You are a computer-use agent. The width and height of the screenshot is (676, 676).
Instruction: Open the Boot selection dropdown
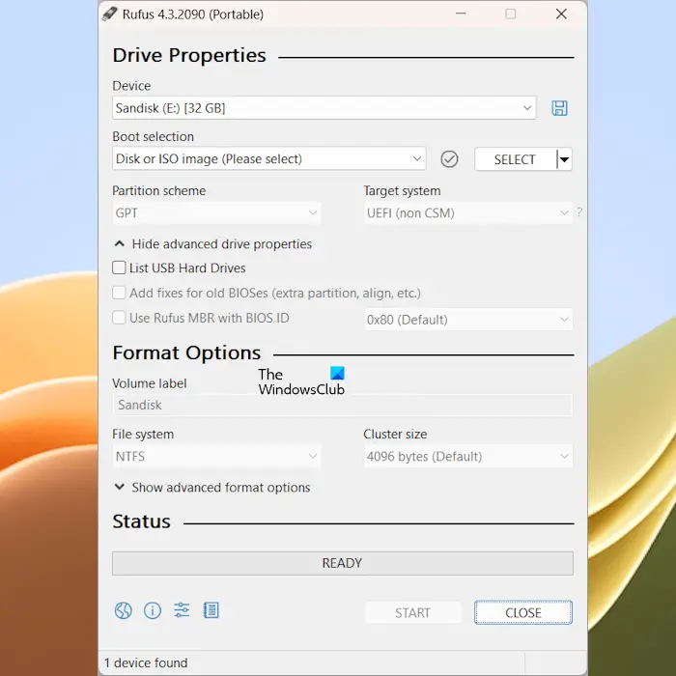(269, 158)
